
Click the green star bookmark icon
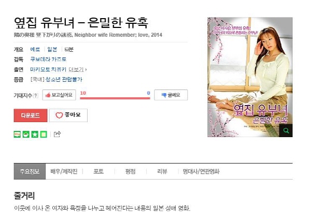click(x=35, y=134)
